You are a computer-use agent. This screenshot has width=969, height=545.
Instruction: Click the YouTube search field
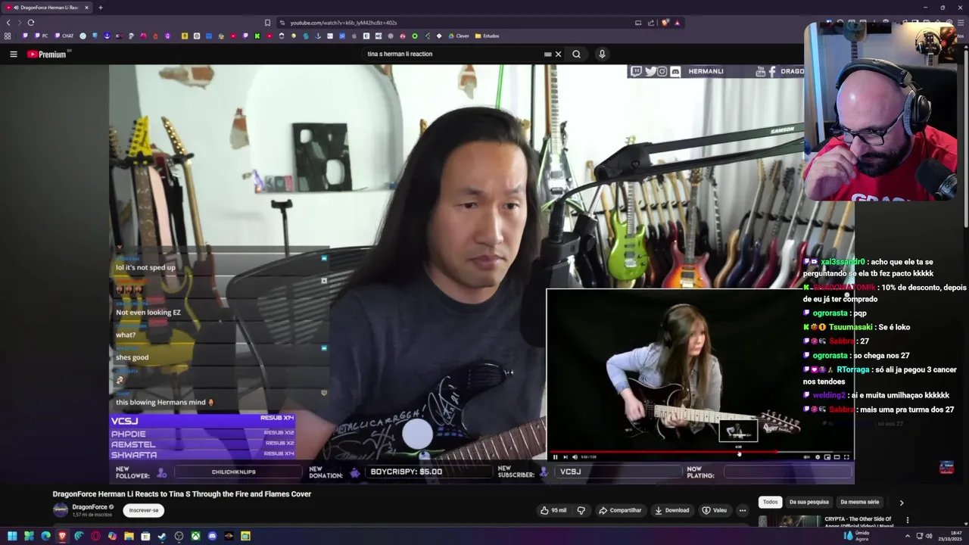(x=453, y=54)
